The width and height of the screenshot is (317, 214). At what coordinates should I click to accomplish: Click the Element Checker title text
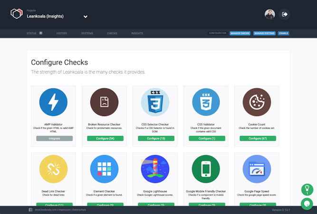104,191
